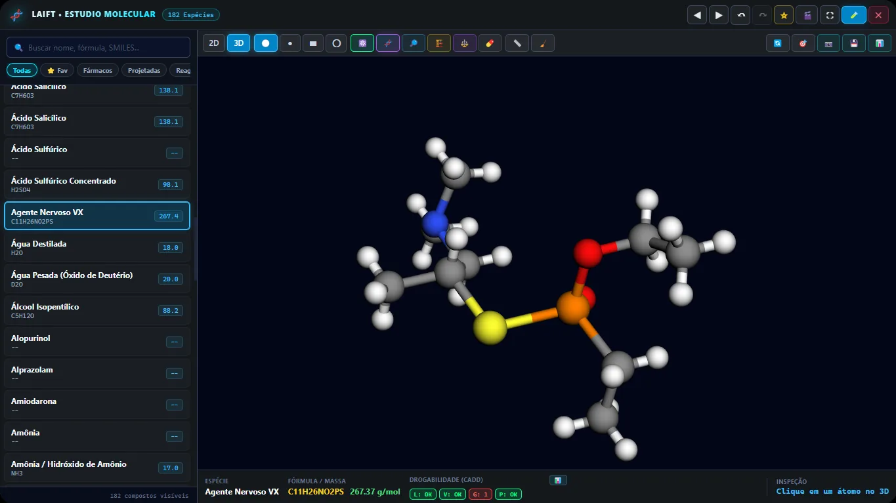Click the camera screenshot icon
896x503 pixels.
point(828,43)
